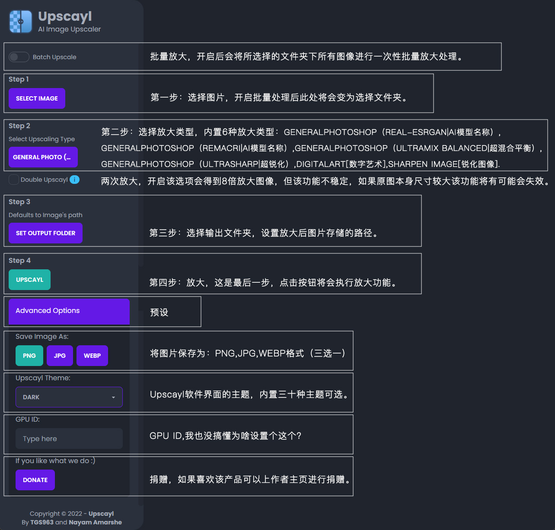Click the SET OUTPUT FOLDER button
This screenshot has width=555, height=530.
point(45,233)
